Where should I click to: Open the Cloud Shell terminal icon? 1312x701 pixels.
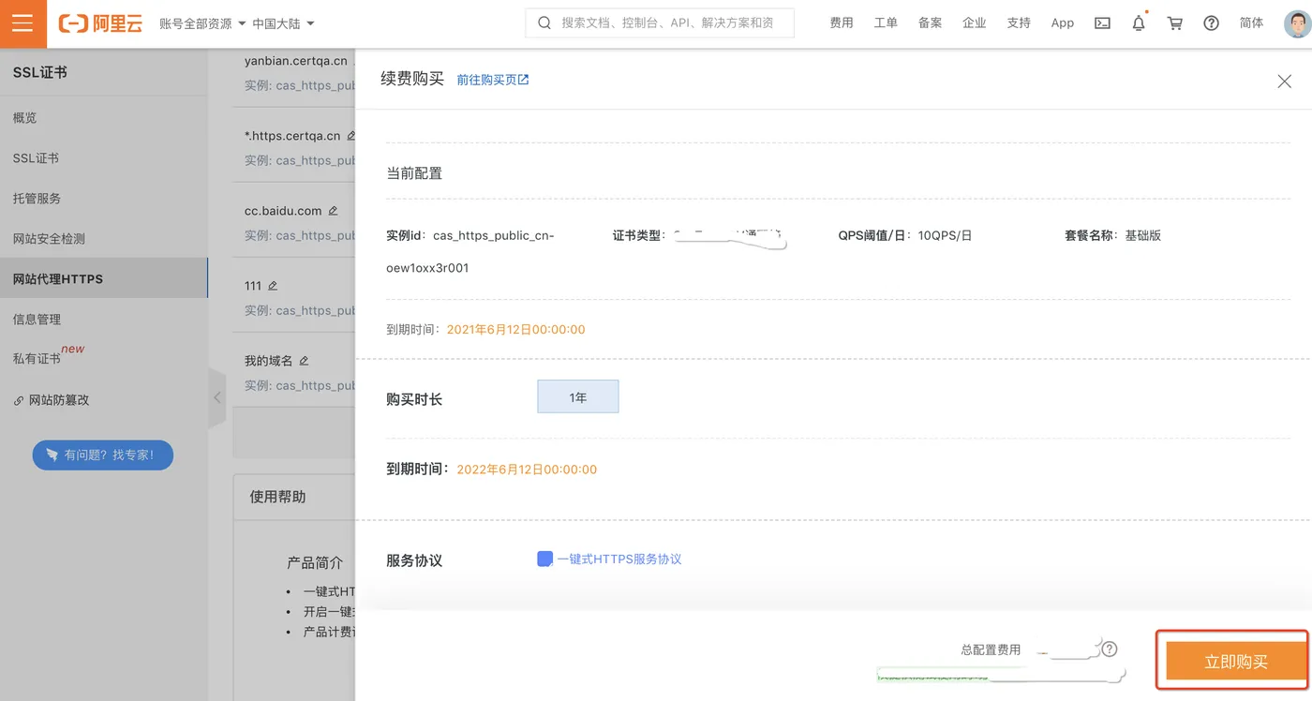[x=1103, y=23]
